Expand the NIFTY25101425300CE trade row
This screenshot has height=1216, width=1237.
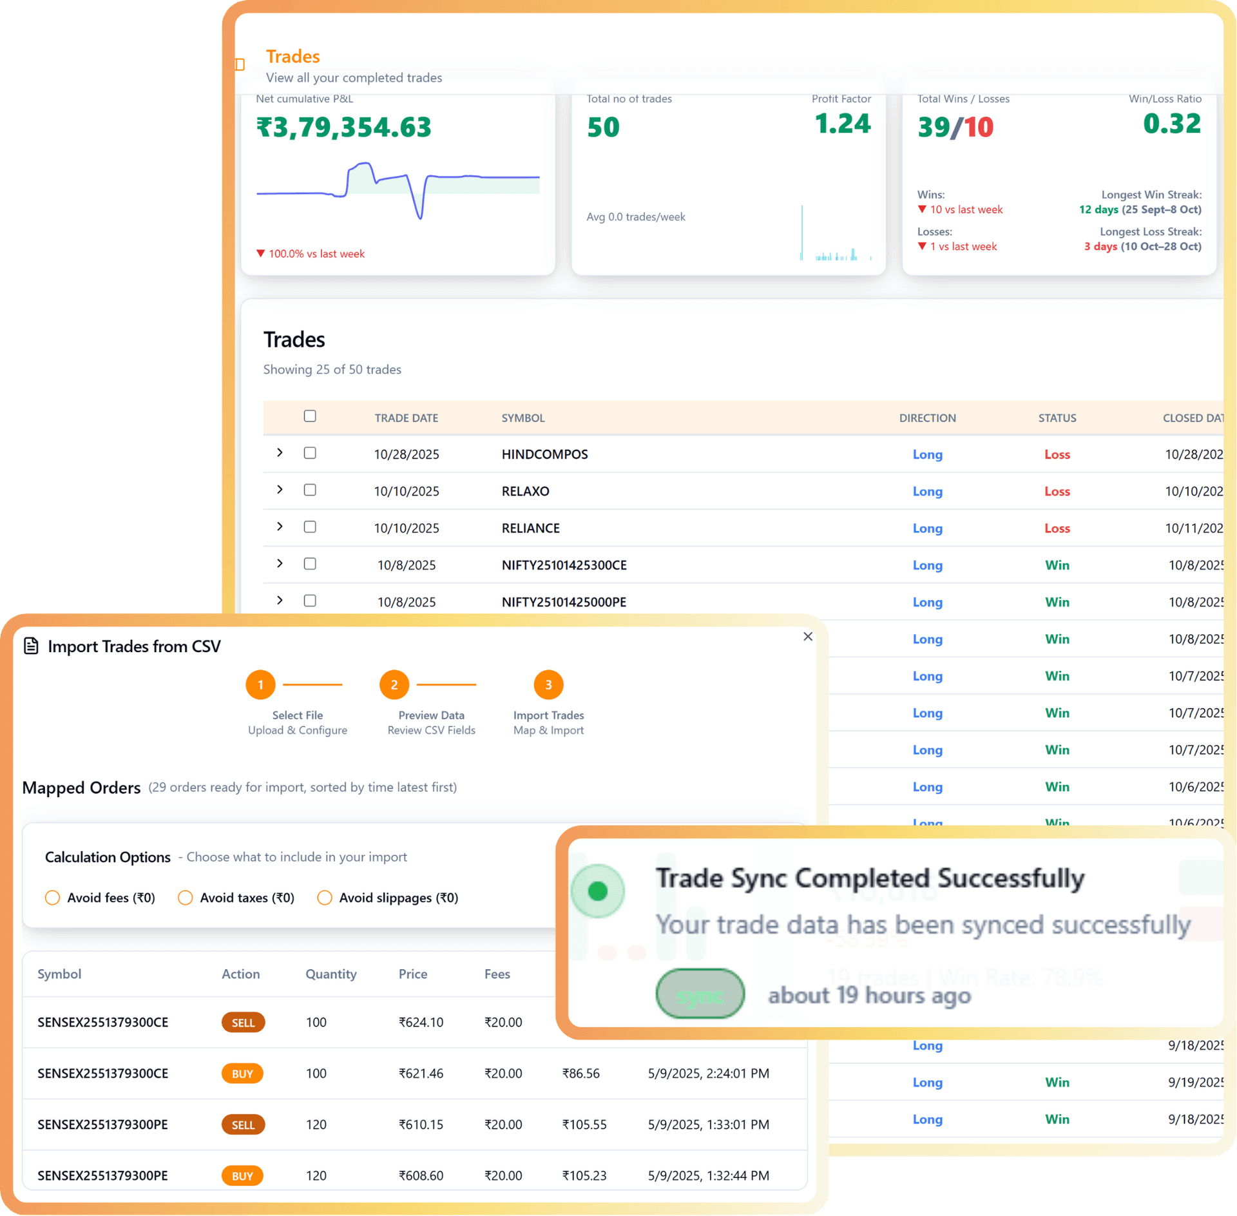coord(280,563)
